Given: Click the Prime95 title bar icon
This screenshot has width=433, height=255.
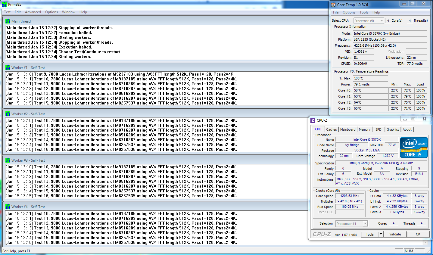Looking at the screenshot, I should coord(4,5).
